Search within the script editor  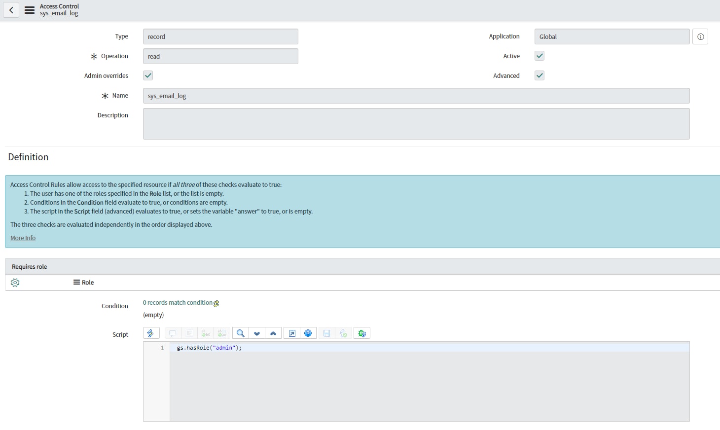[240, 333]
